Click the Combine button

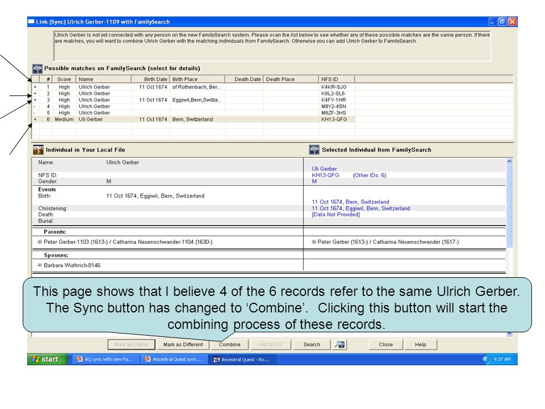point(229,345)
